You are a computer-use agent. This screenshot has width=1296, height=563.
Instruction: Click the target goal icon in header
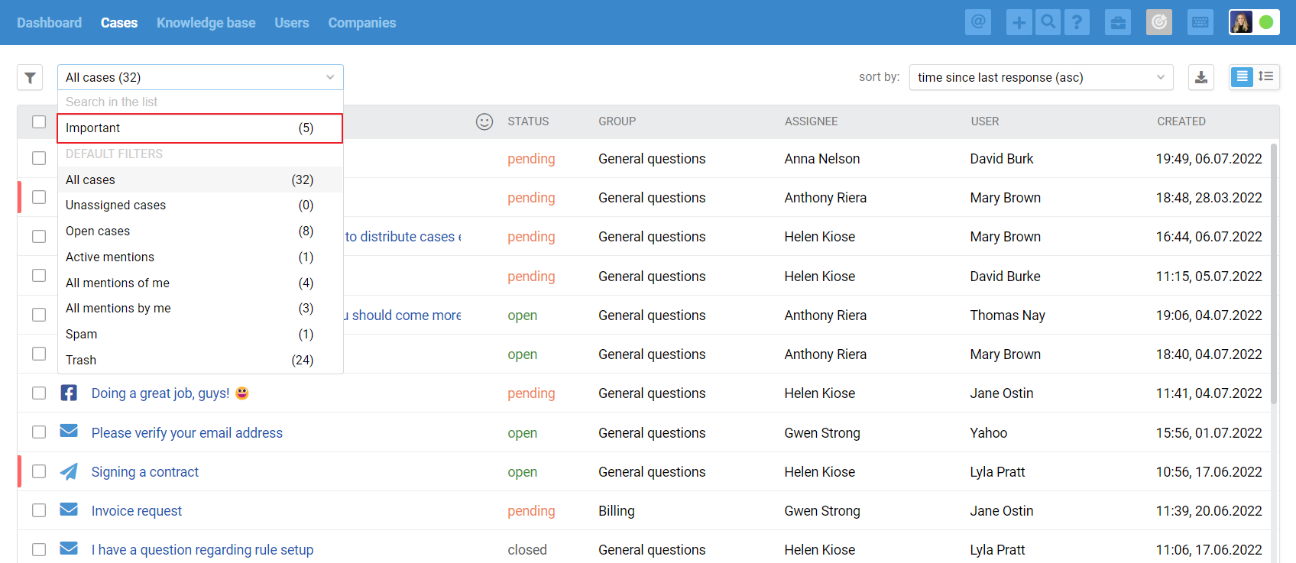click(1159, 22)
